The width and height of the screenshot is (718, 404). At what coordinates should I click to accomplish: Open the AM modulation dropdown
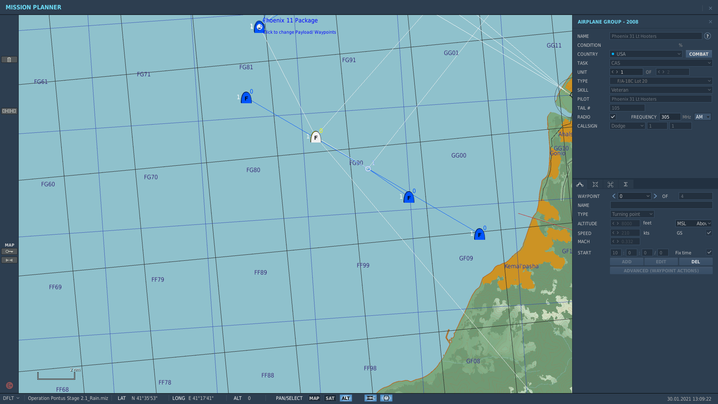(703, 117)
